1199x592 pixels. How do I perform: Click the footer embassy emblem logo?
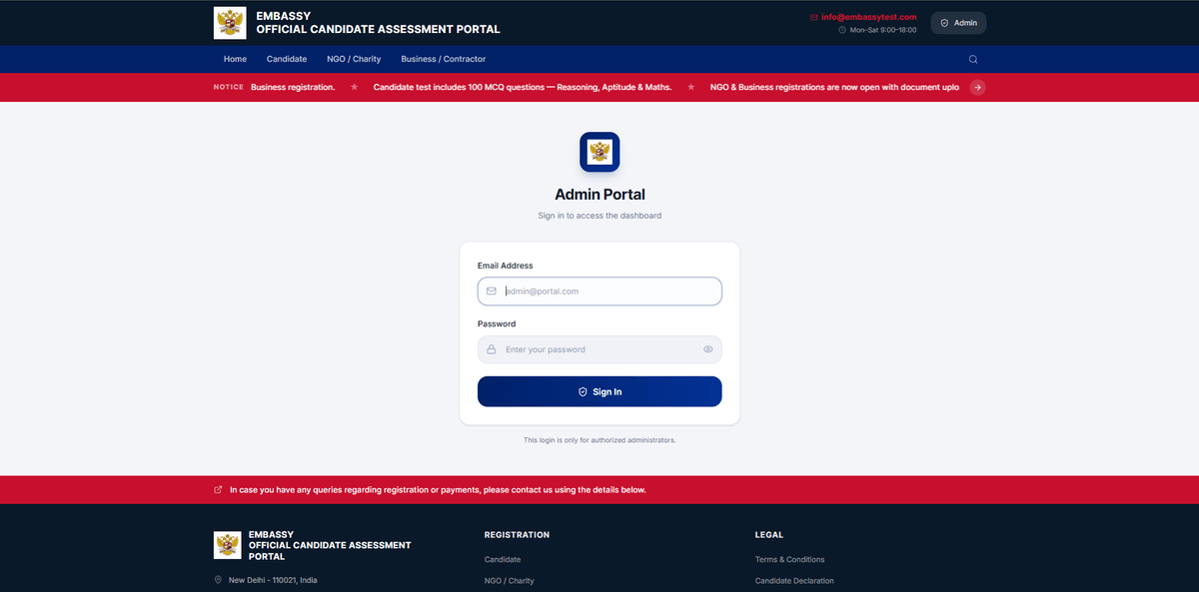pos(228,545)
